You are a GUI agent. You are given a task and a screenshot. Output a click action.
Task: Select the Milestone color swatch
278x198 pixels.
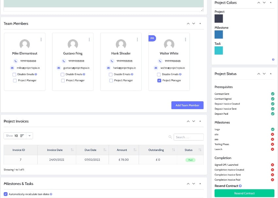218,34
